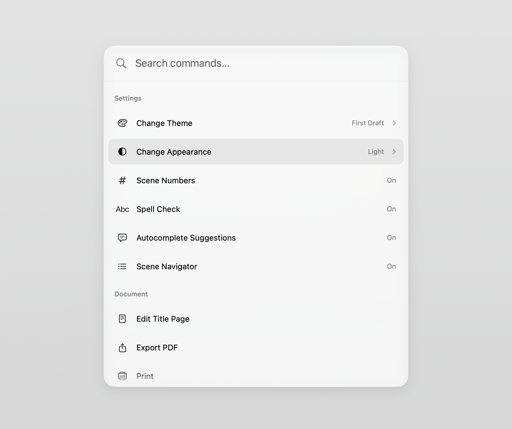Run the Export PDF command
This screenshot has height=429, width=512.
(256, 348)
